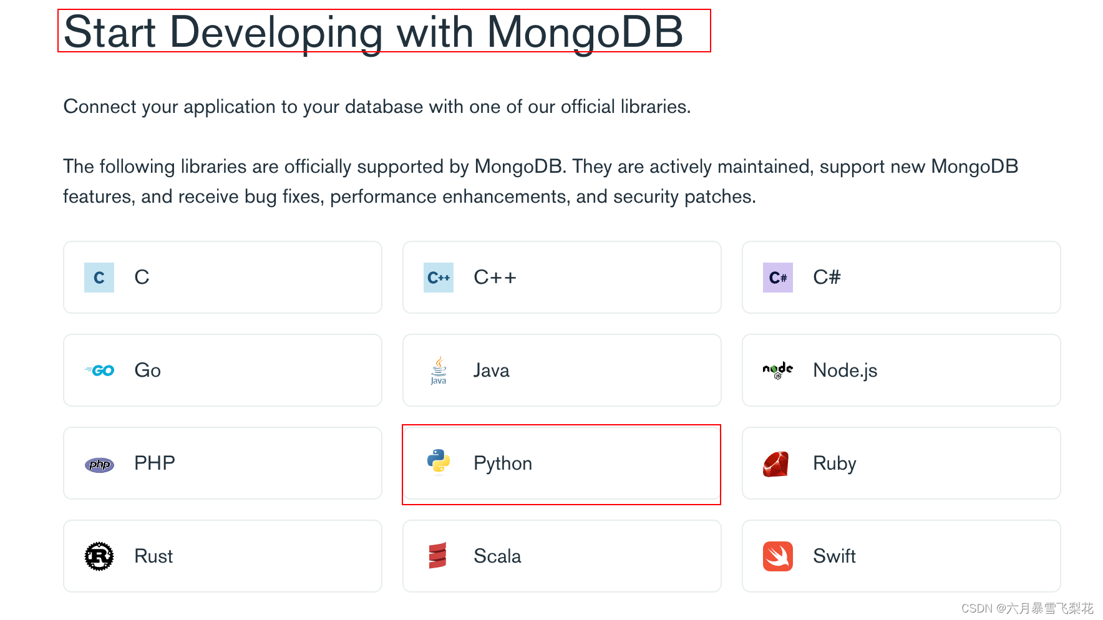Select the Go library label
Screen dimensions: 1103x620
(x=148, y=371)
